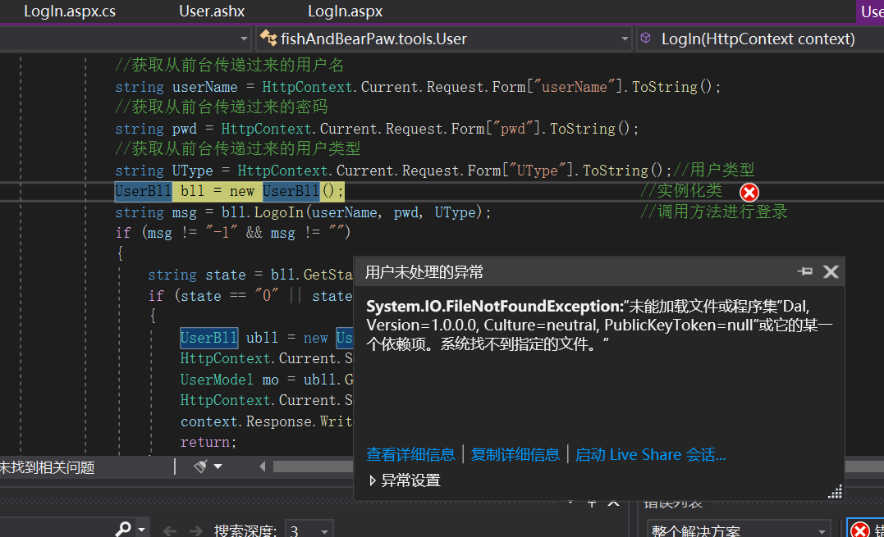
Task: Open the 整个解决方案 scope dropdown
Action: [x=739, y=530]
